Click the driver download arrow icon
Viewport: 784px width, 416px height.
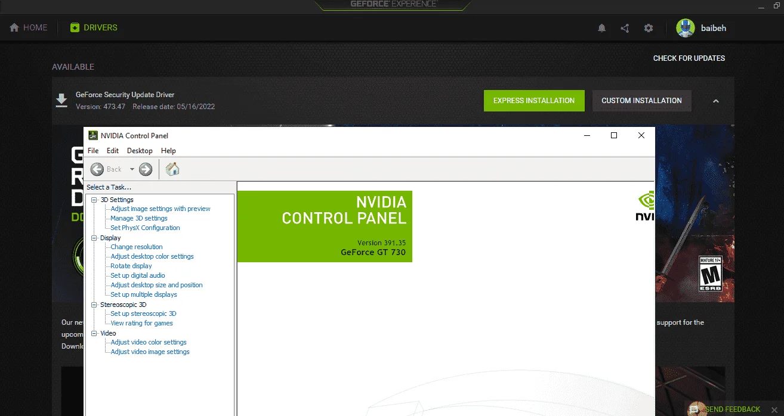(61, 100)
